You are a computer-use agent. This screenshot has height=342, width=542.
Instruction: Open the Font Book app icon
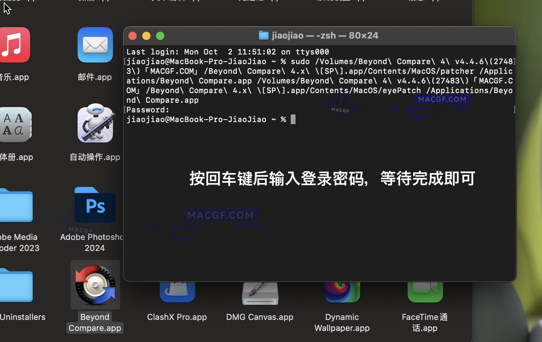pos(15,125)
